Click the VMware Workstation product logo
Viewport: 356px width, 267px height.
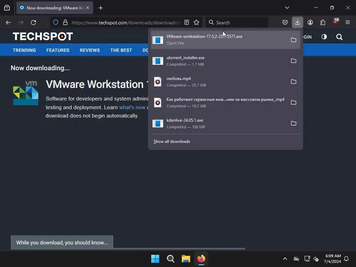26,93
